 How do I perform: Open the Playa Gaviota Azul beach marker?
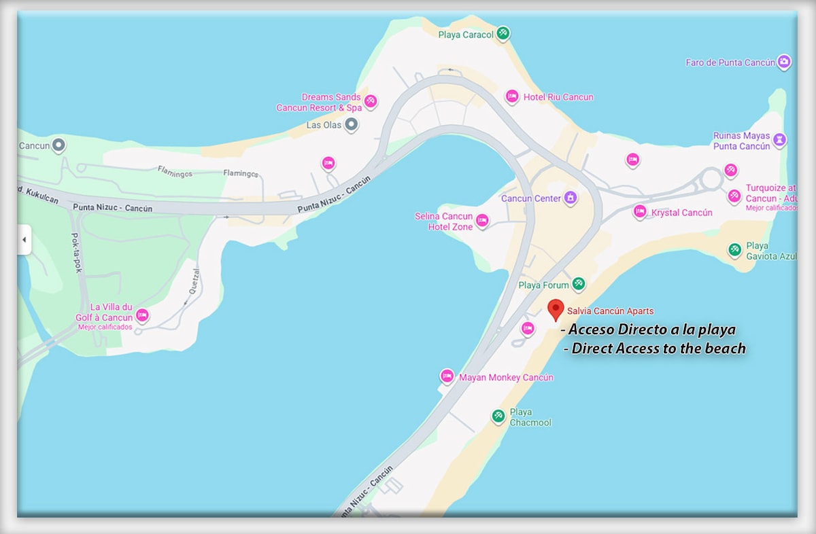coord(734,250)
